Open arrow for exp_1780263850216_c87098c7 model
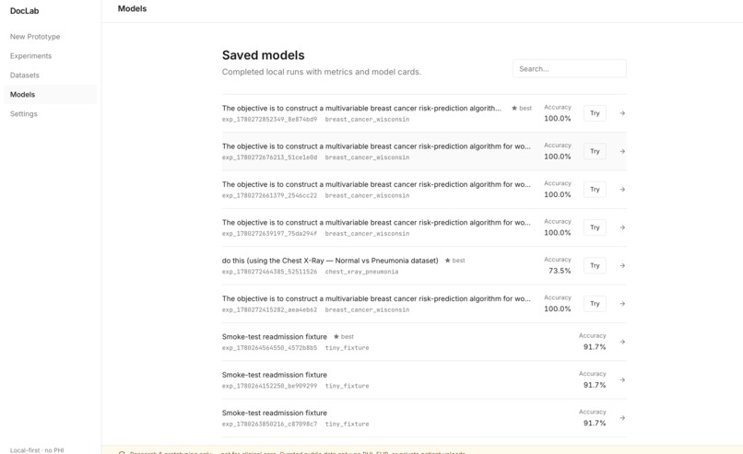The image size is (743, 454). coord(622,418)
